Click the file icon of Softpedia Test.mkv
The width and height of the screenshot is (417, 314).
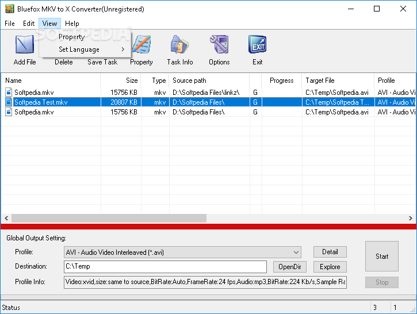click(9, 102)
